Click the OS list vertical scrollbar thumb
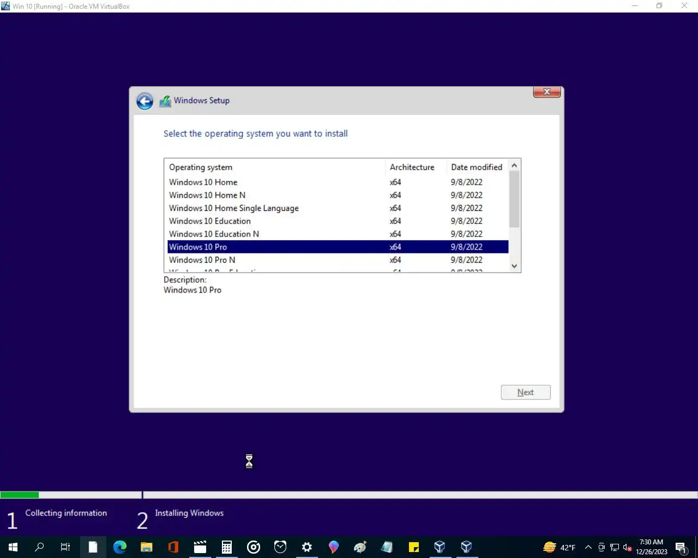This screenshot has height=558, width=698. click(514, 199)
